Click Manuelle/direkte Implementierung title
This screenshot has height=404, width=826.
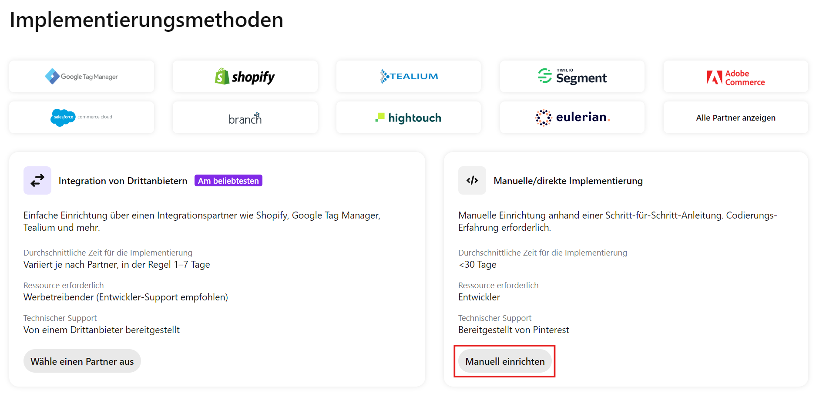[568, 181]
